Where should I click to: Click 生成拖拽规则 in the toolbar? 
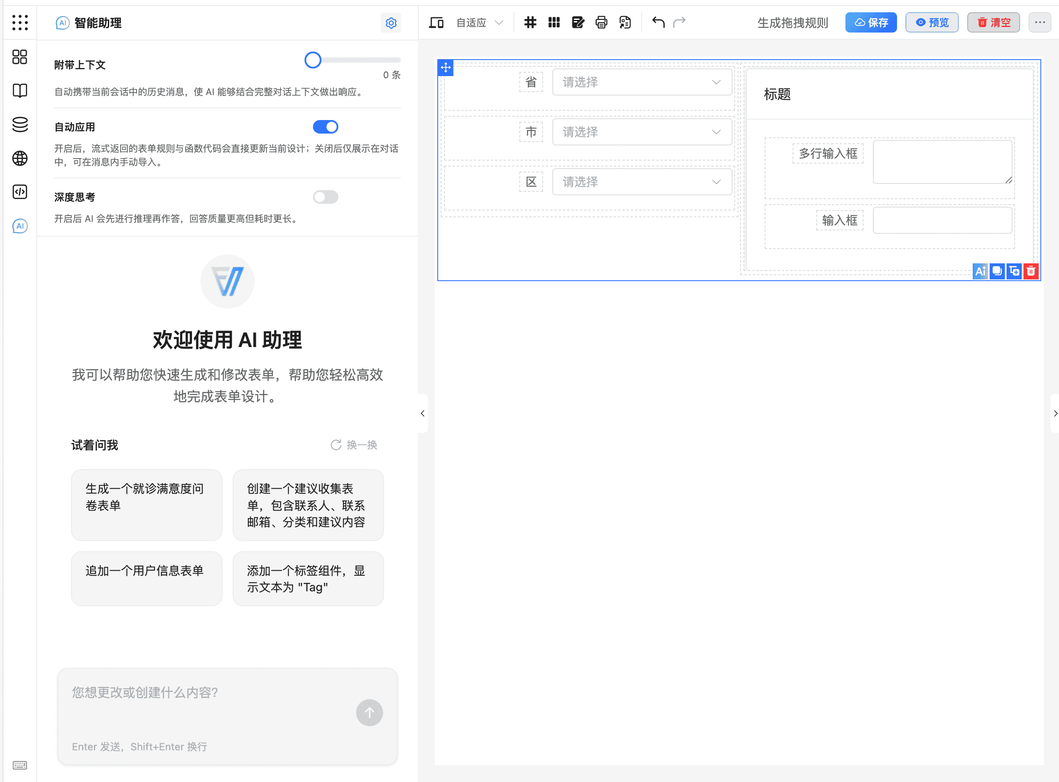click(x=793, y=23)
